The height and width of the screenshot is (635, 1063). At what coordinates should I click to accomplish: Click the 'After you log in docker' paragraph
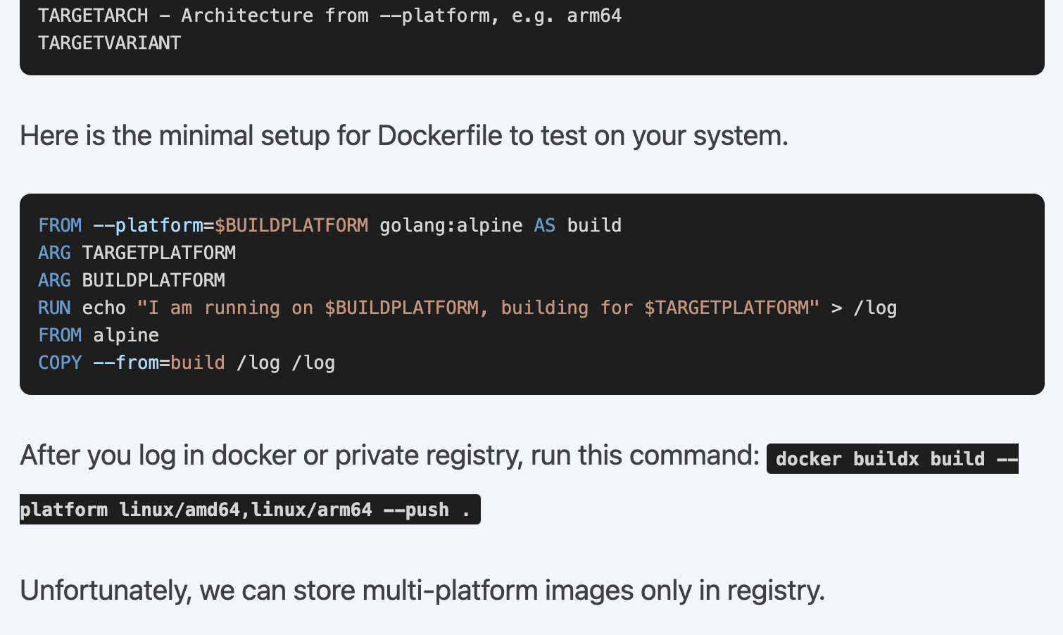(389, 455)
